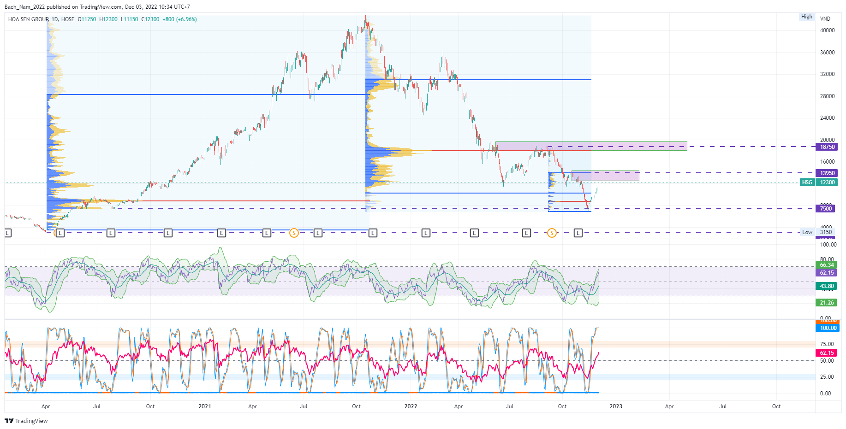The image size is (846, 429).
Task: Click the close value C12300 in legend
Action: click(150, 19)
